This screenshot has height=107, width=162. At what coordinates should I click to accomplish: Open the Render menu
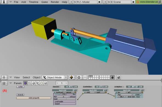pos(55,2)
